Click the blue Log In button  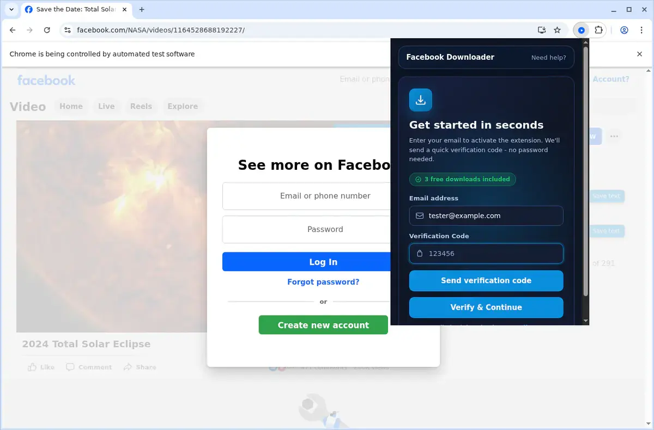(x=307, y=262)
